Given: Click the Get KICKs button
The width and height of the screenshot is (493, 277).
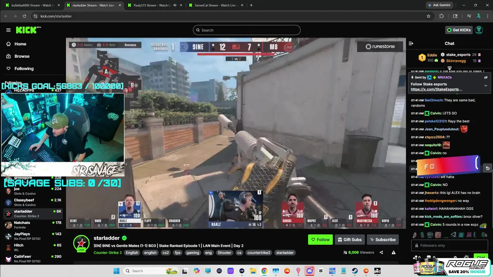Looking at the screenshot, I should [x=458, y=30].
